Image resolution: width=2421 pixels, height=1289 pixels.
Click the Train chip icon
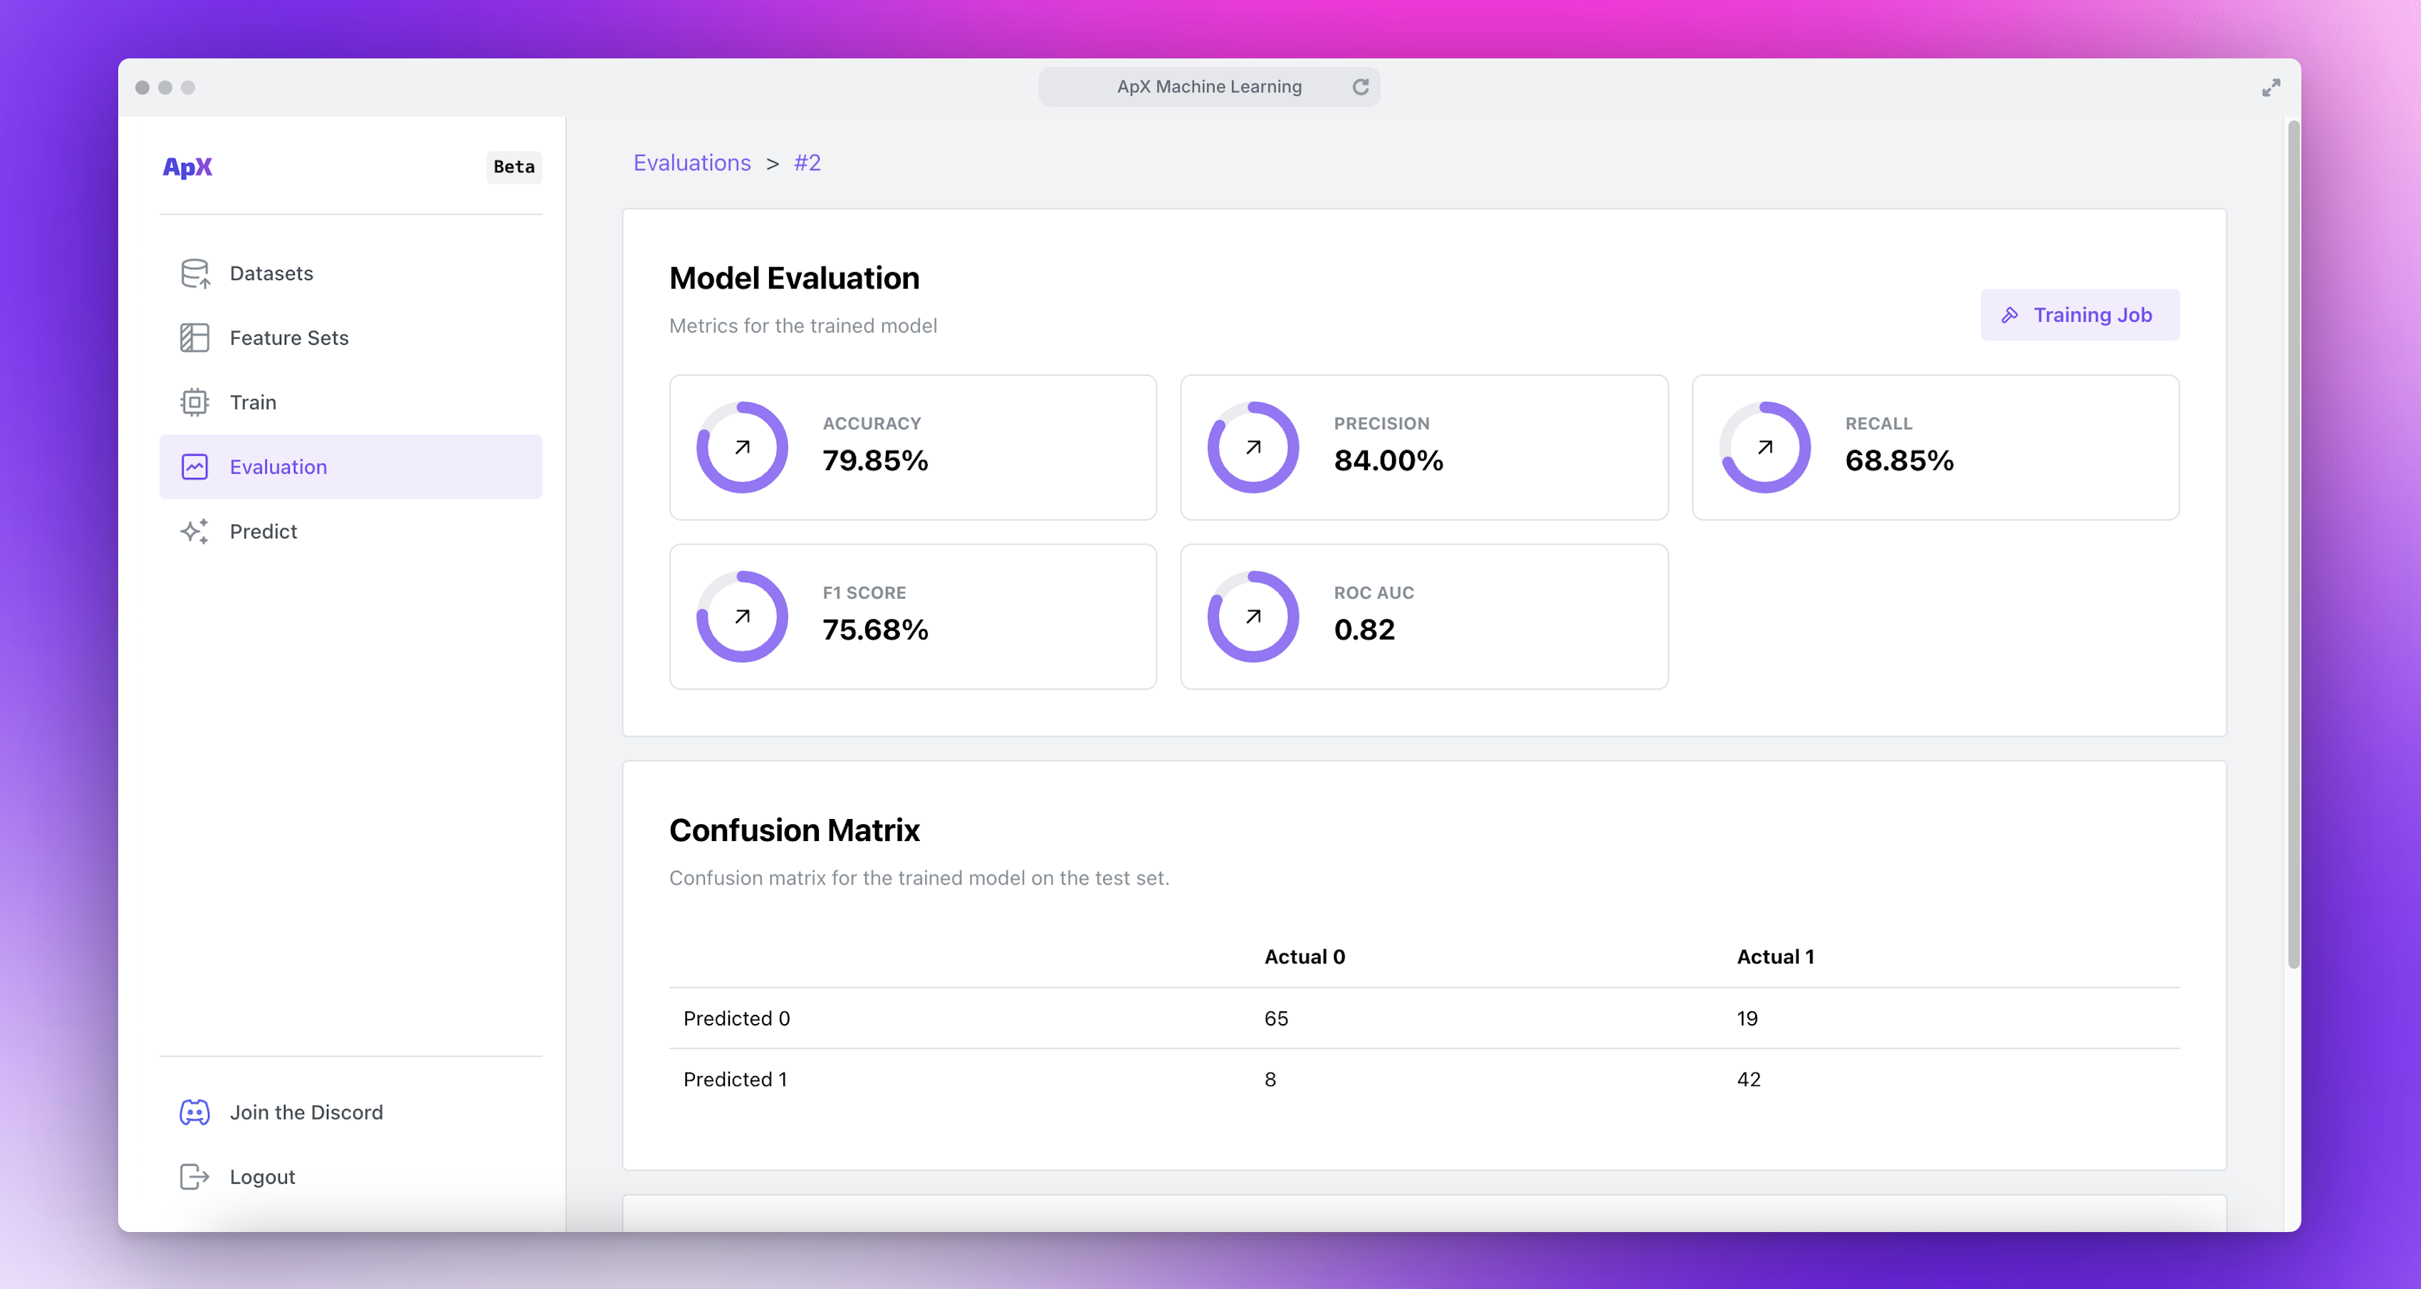coord(194,402)
